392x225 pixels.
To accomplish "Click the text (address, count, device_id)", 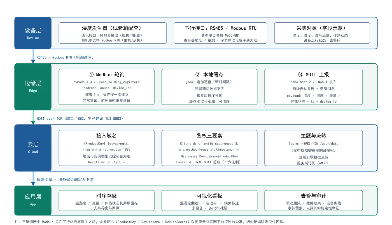I will (107, 88).
